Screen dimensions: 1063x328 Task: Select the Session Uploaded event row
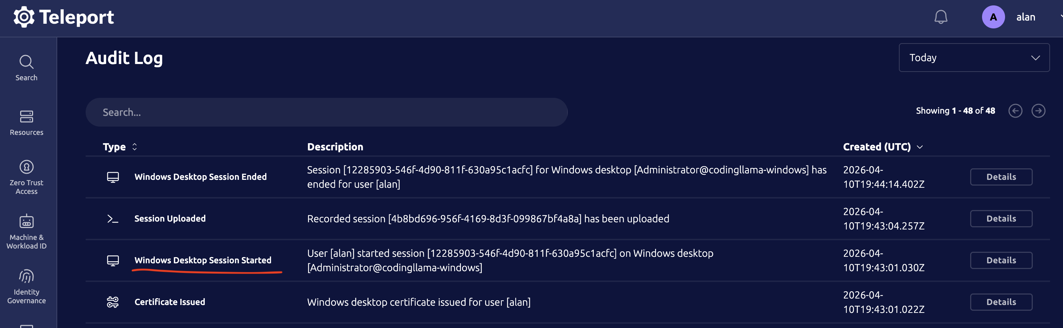click(487, 219)
